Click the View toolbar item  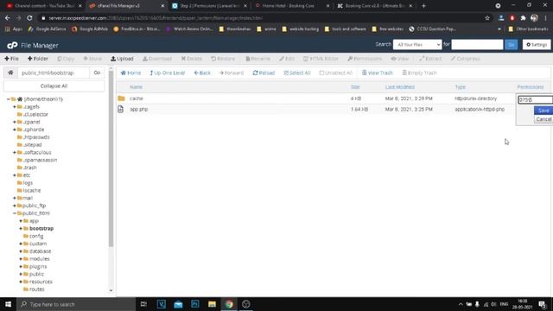pyautogui.click(x=399, y=59)
